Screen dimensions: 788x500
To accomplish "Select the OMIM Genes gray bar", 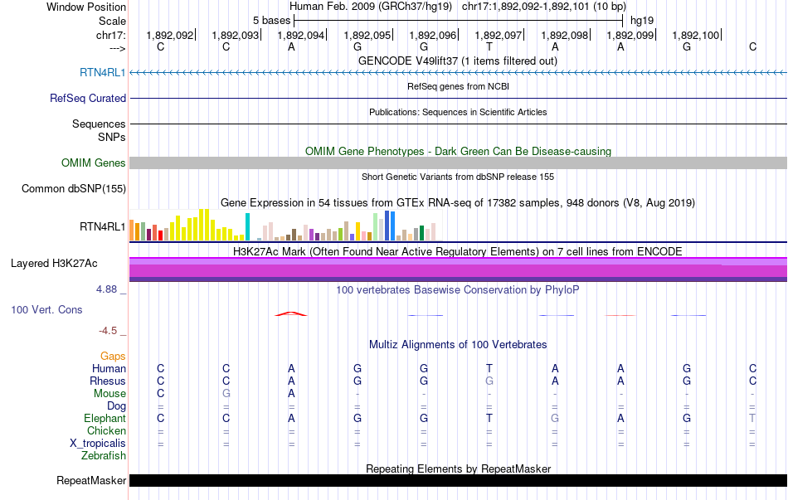I will coord(459,163).
